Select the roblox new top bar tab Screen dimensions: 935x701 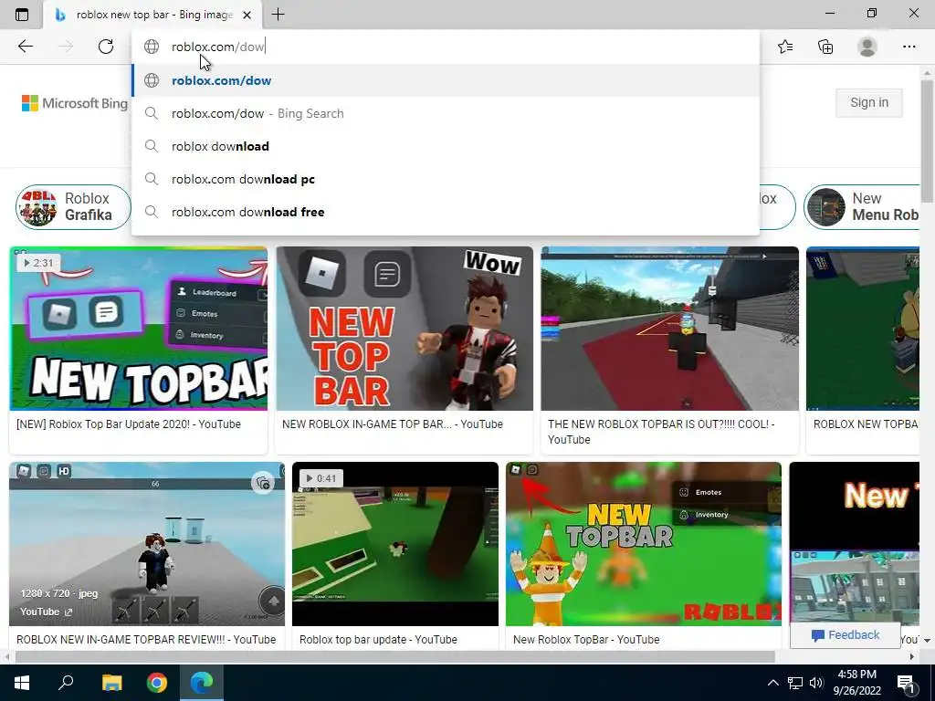coord(152,15)
